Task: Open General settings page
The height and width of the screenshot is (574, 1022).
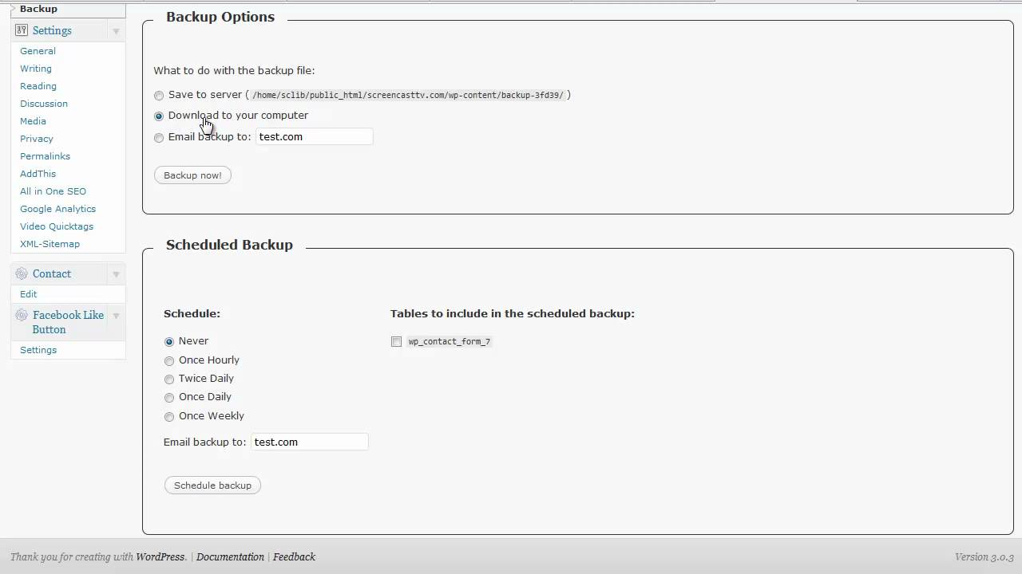Action: point(38,51)
